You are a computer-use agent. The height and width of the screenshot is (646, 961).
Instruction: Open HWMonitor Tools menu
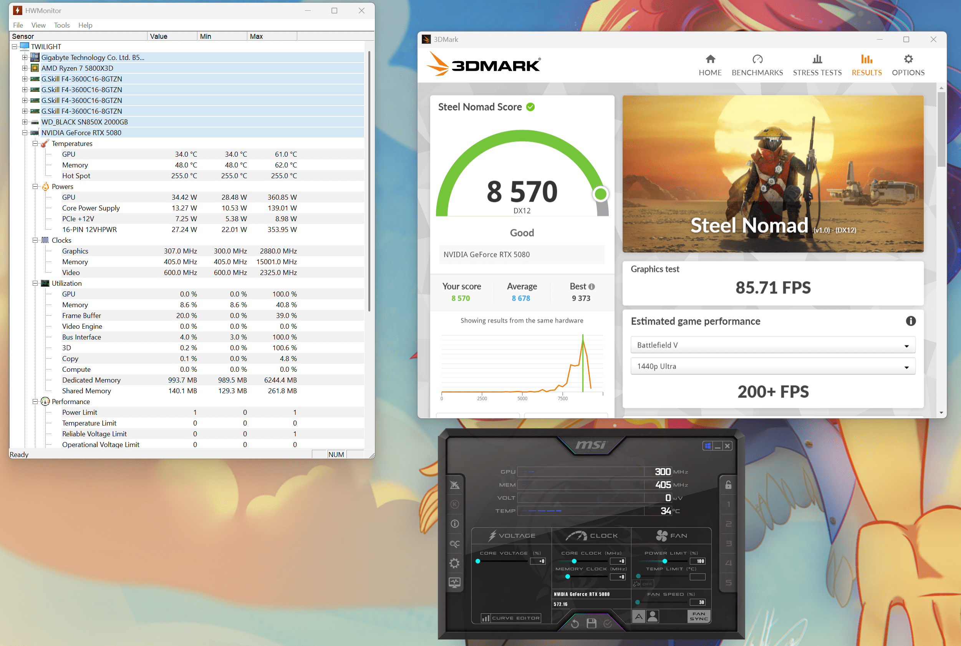[x=62, y=25]
